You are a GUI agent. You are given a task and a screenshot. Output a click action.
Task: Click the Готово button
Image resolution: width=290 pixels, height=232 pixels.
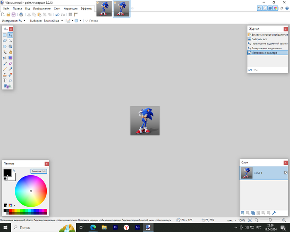[92, 20]
